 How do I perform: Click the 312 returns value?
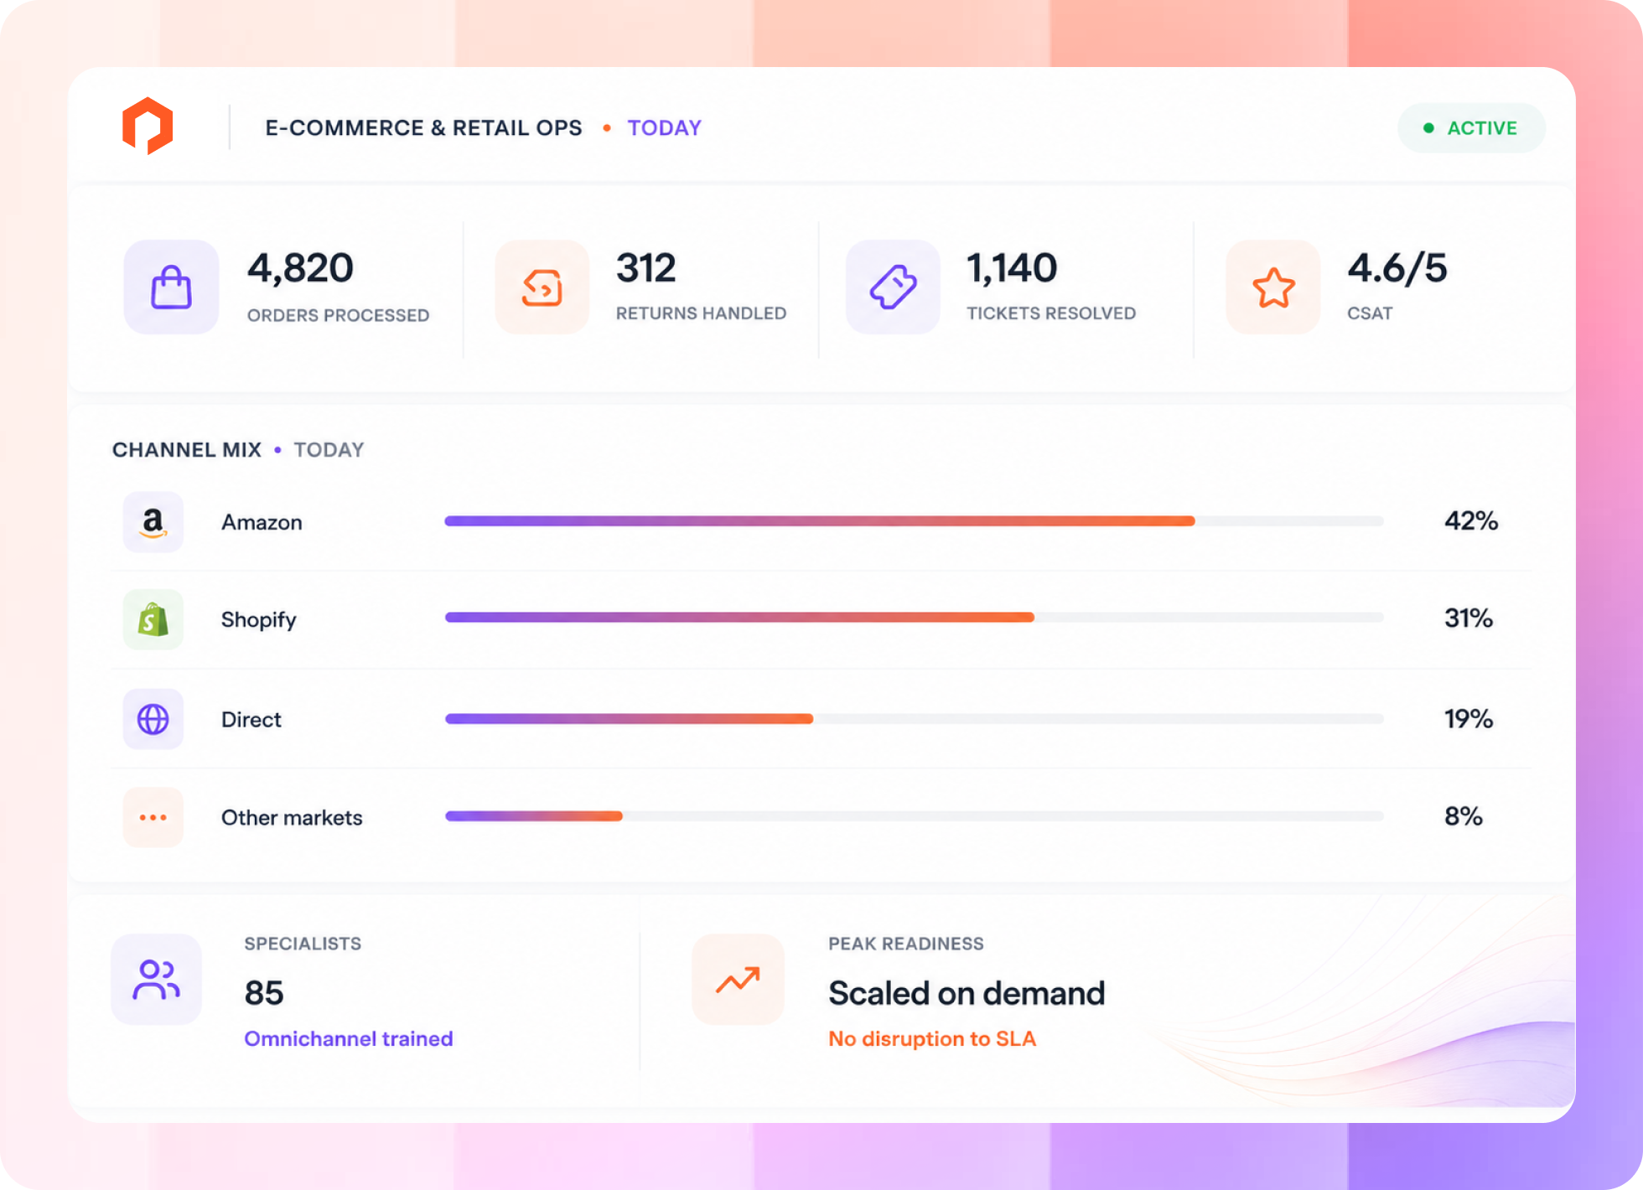tap(645, 268)
